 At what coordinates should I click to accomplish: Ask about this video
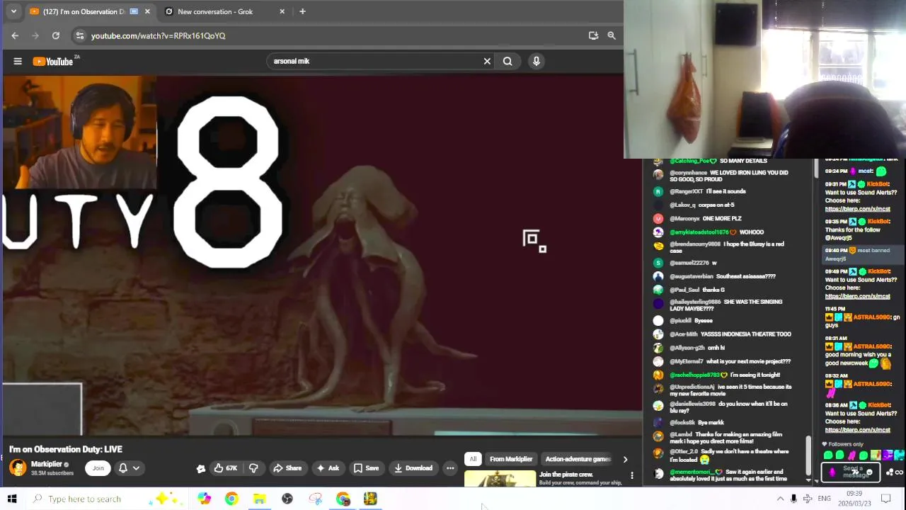point(328,467)
